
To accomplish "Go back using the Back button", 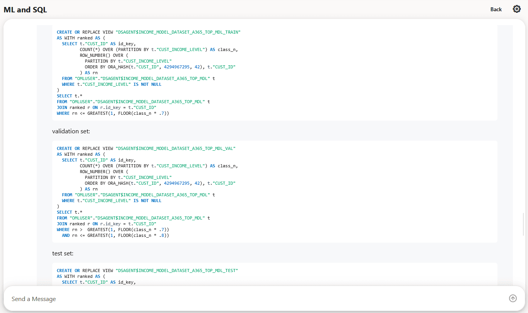I will tap(496, 9).
